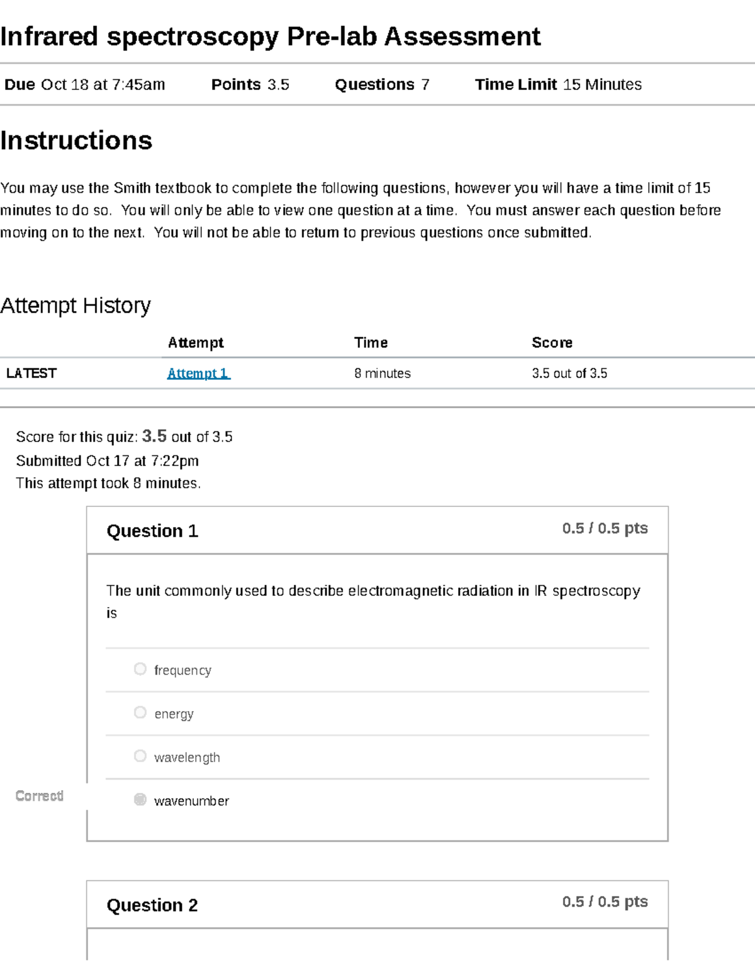This screenshot has height=978, width=755.
Task: Click Question 2's 0.5 / 0.5 pts score
Action: click(605, 902)
